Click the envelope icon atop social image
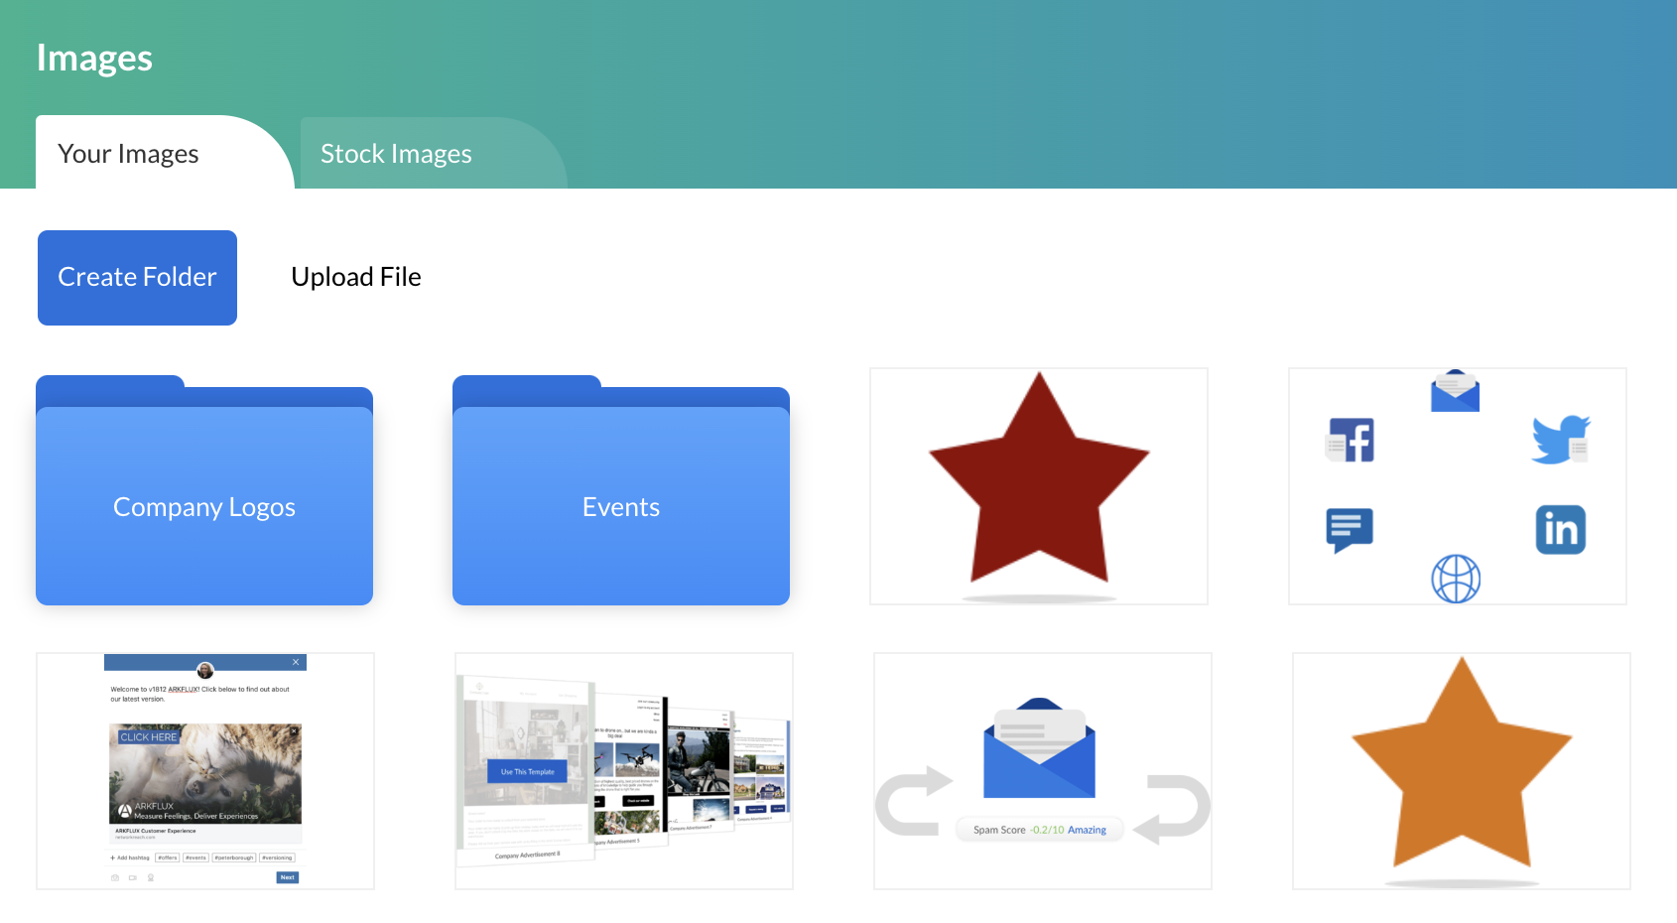Image resolution: width=1677 pixels, height=923 pixels. point(1455,392)
